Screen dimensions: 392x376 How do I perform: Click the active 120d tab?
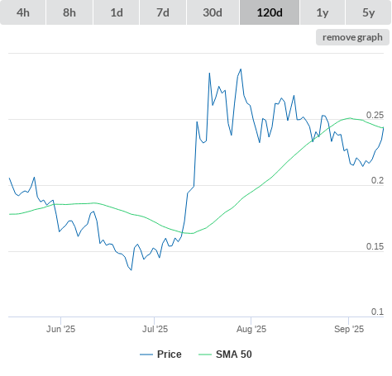coord(270,12)
